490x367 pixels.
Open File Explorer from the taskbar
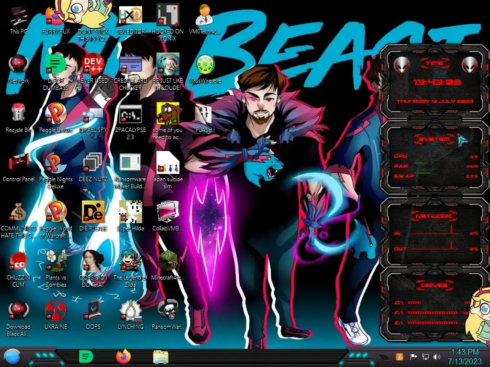[161, 356]
